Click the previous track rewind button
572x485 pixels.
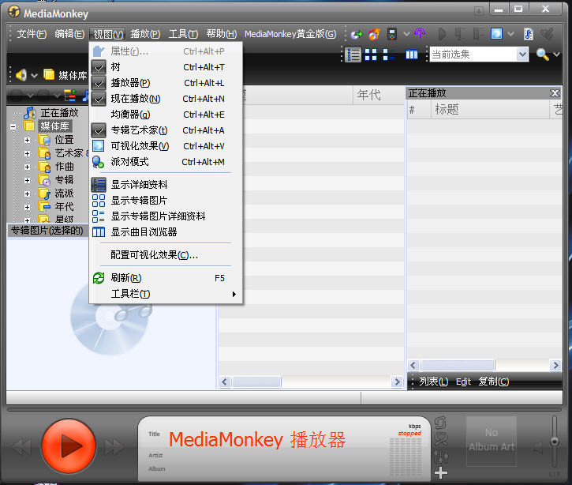click(22, 446)
